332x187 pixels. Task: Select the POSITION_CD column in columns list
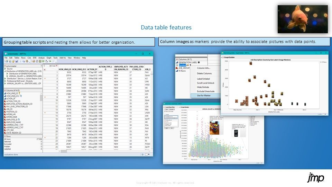[12, 112]
